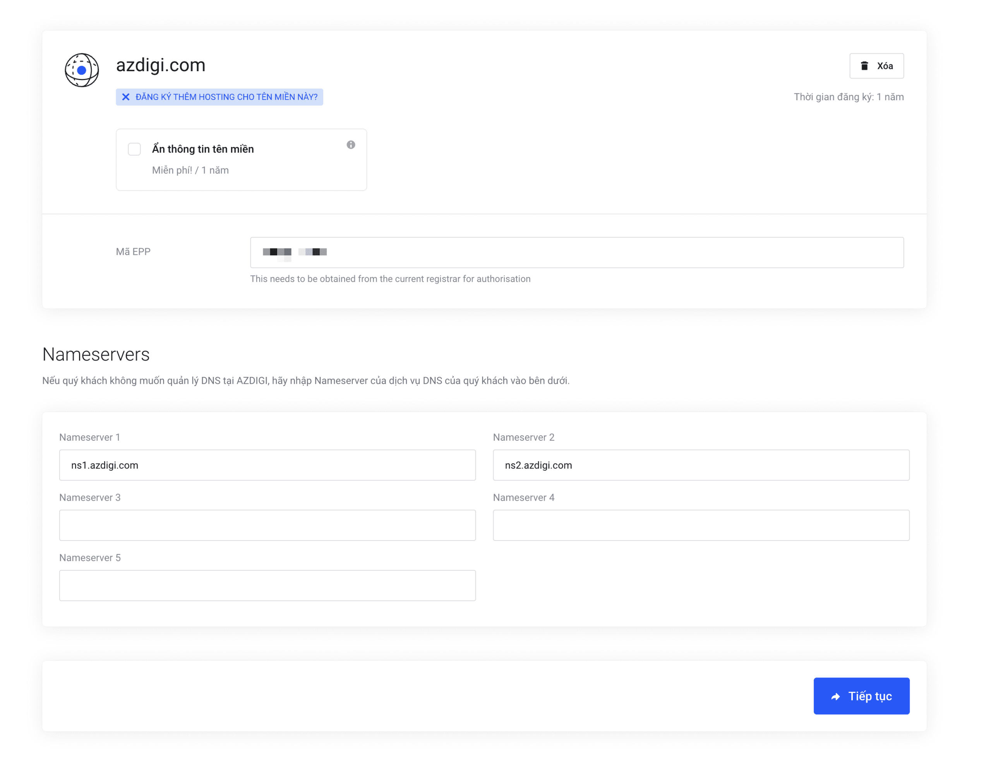Click the 'ĐĂNG KÝ THÊM HOSTING' badge text
Screen dimensions: 991x763
pyautogui.click(x=226, y=97)
